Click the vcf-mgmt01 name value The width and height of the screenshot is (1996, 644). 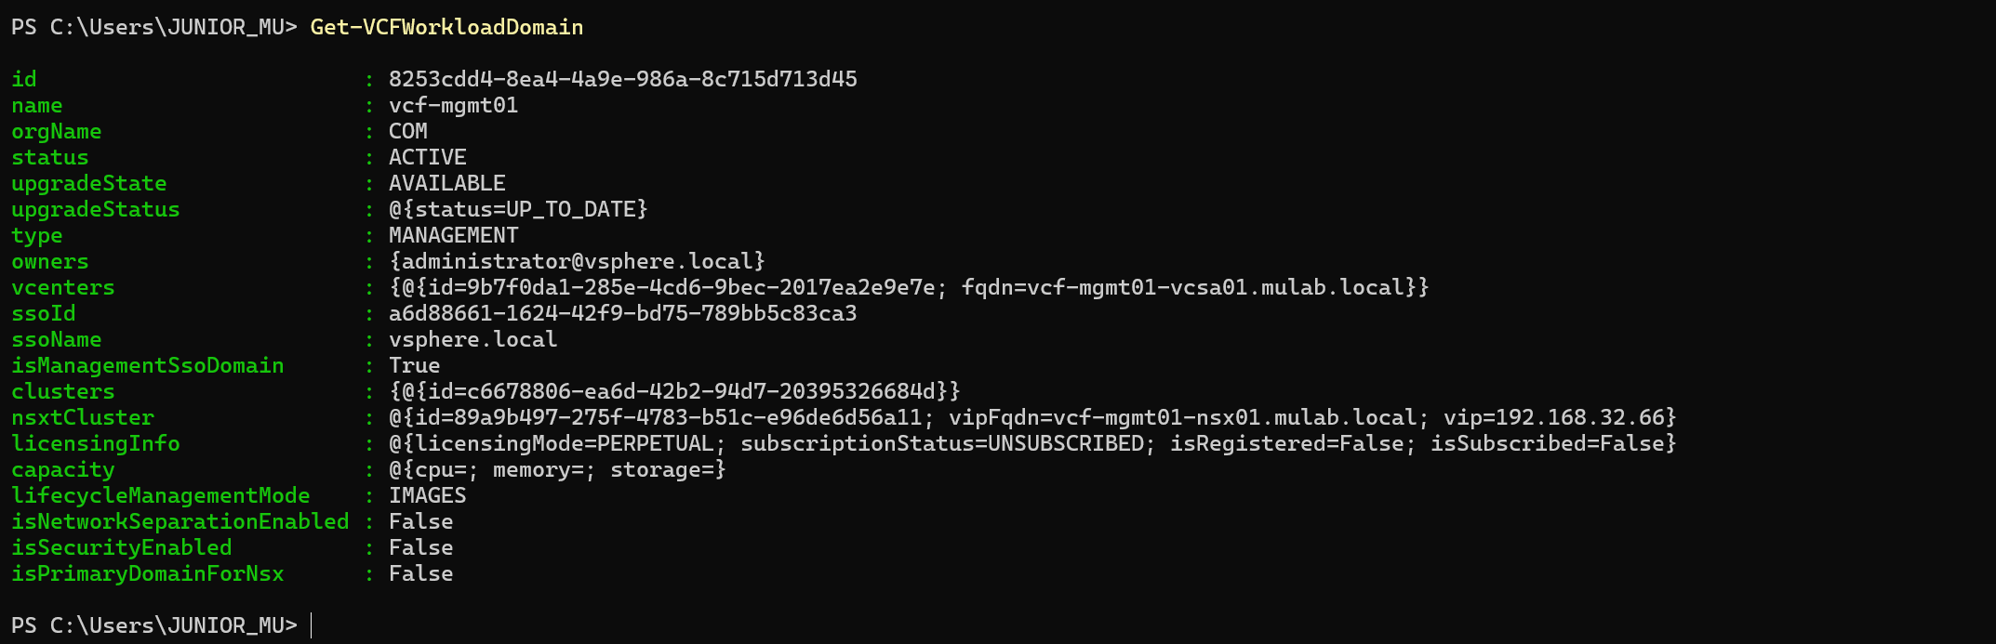pos(453,105)
